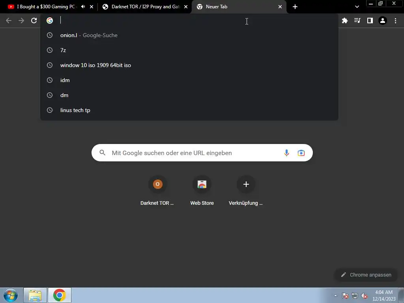Start voice search with microphone icon

[x=286, y=153]
